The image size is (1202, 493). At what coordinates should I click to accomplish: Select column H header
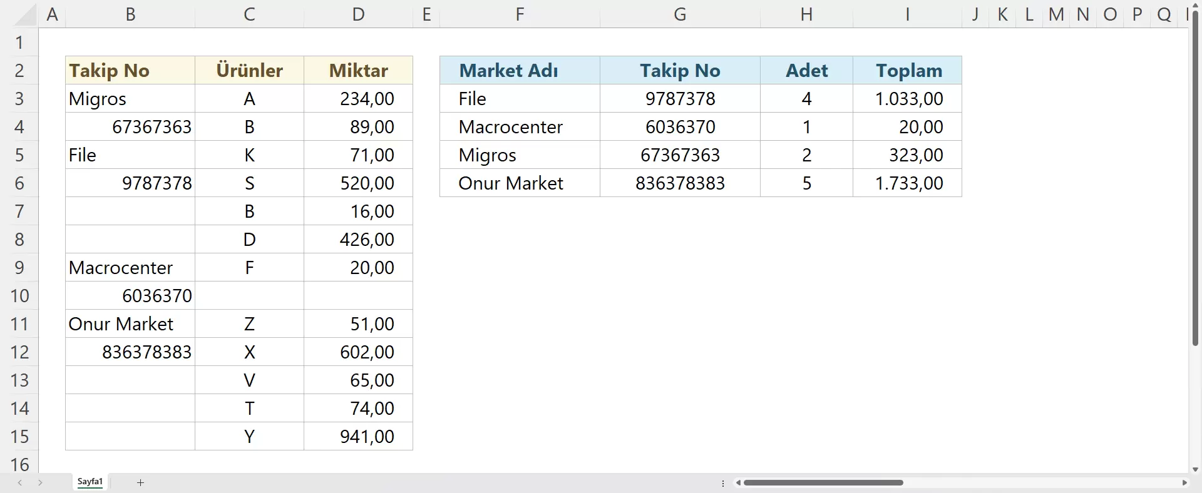click(x=806, y=14)
